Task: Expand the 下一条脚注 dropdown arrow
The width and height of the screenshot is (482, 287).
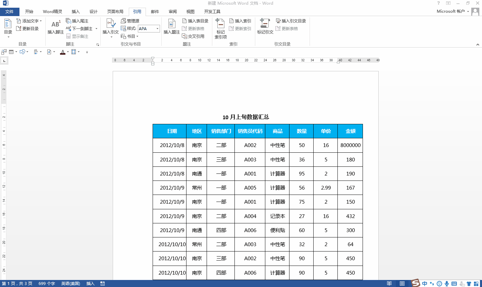Action: pyautogui.click(x=96, y=29)
